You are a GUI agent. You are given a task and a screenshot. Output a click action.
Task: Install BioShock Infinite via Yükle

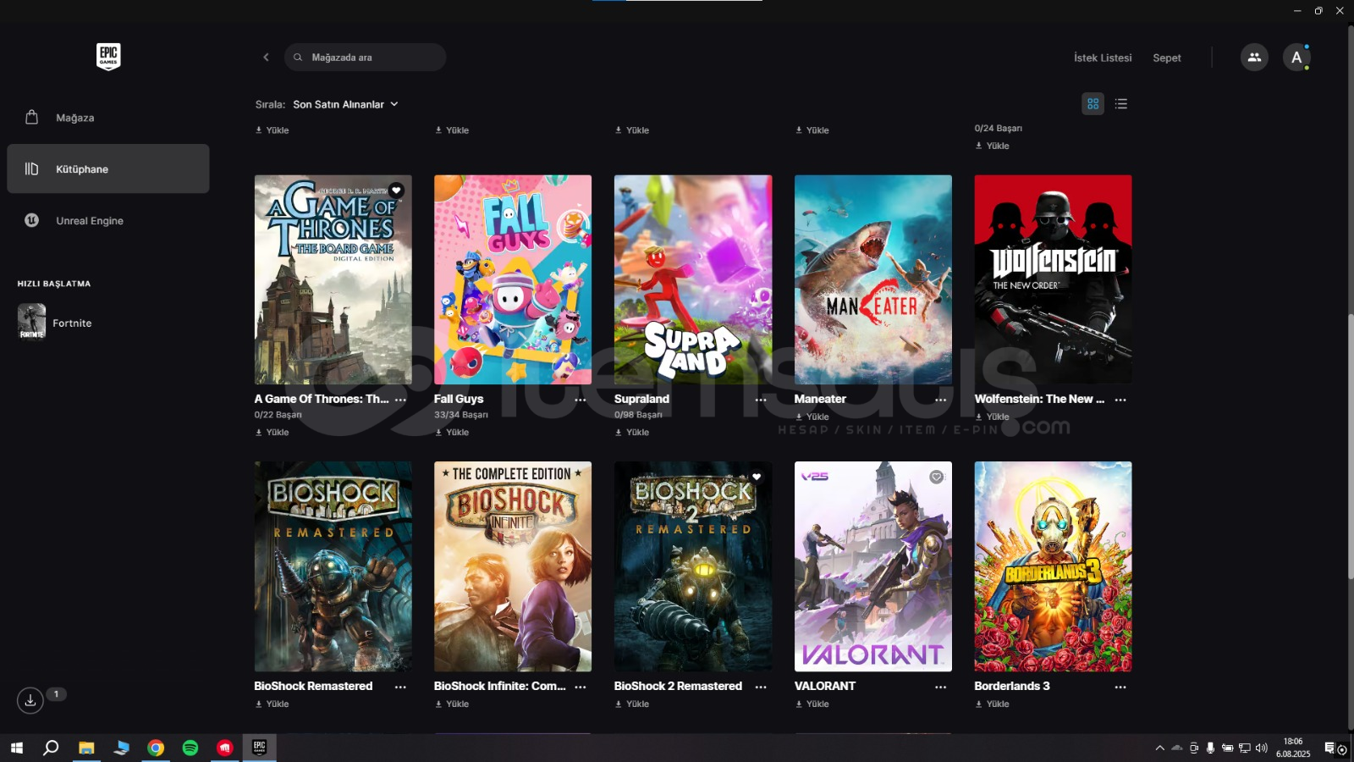coord(452,704)
